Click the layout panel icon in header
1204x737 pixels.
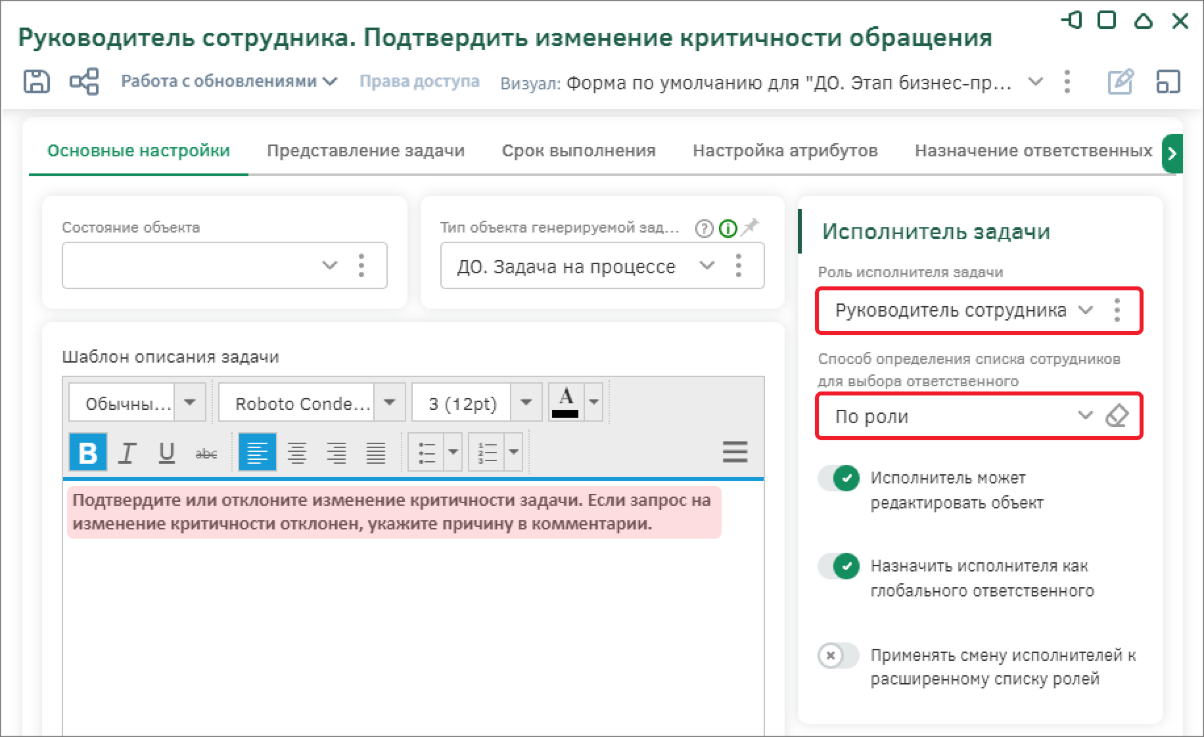[1168, 82]
